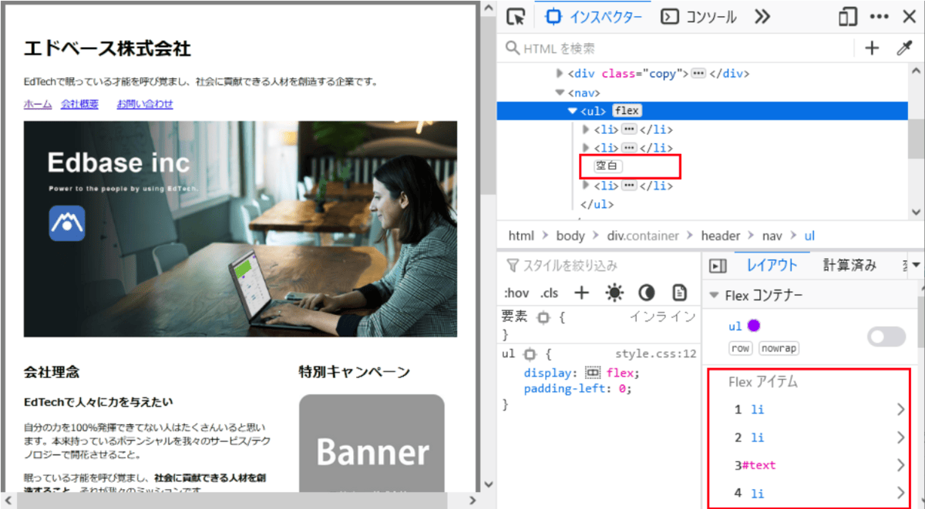Expand the div class copy node
This screenshot has height=509, width=925.
[560, 74]
